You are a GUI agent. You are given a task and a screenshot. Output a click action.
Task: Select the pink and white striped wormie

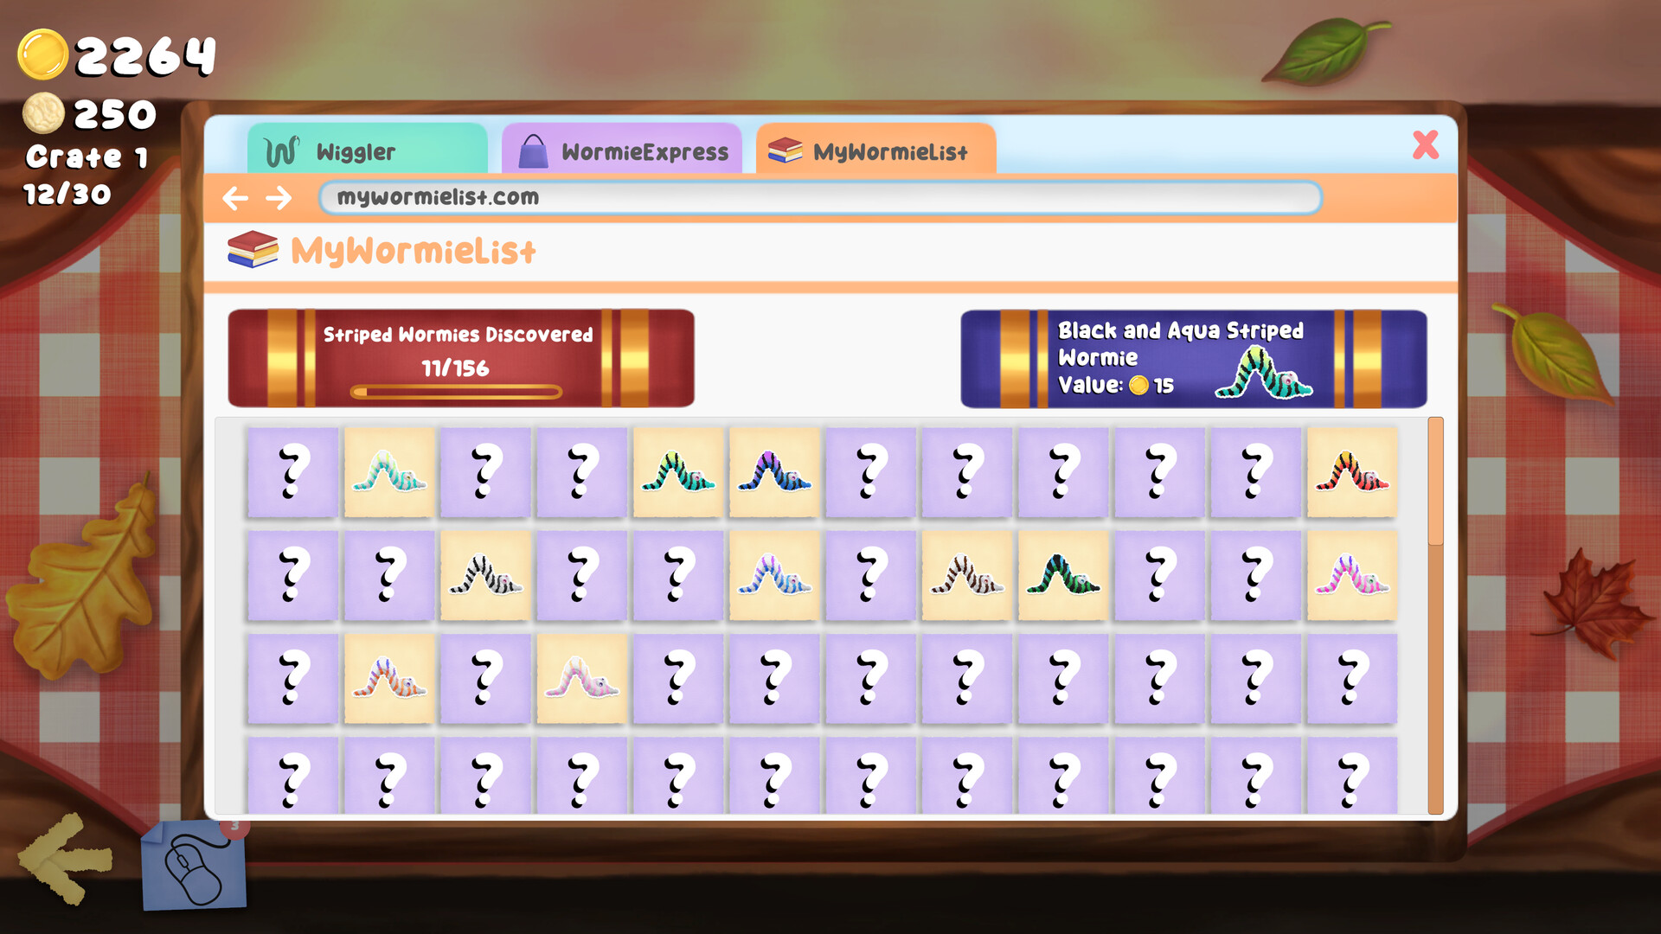click(x=580, y=679)
